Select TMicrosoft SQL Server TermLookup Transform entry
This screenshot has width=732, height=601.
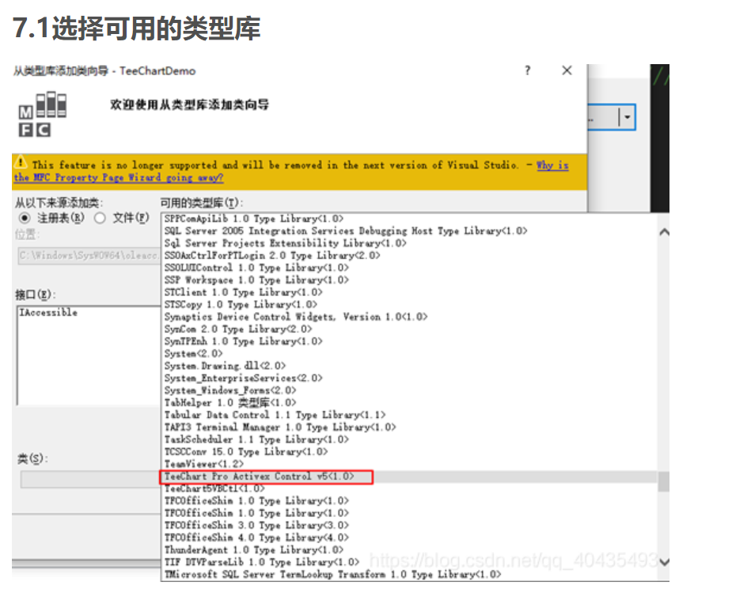click(333, 574)
